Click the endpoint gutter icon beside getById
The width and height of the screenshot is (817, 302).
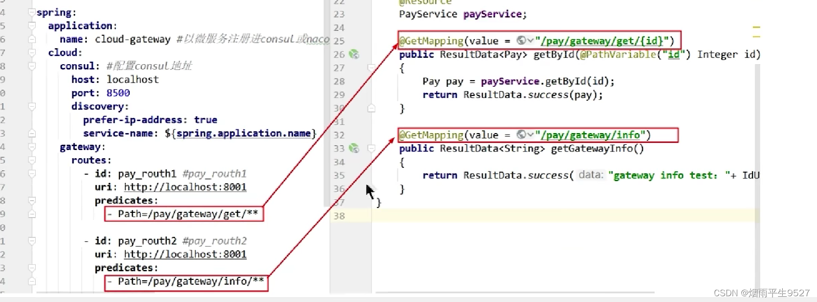(x=354, y=55)
